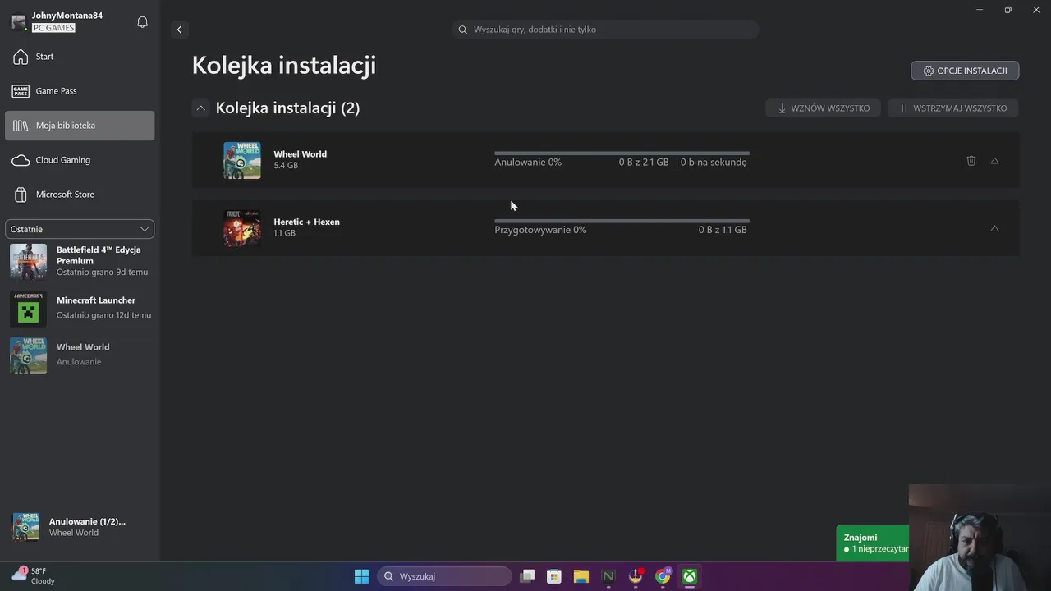Screen dimensions: 1051x591
Task: Click the search field for games
Action: (x=605, y=30)
